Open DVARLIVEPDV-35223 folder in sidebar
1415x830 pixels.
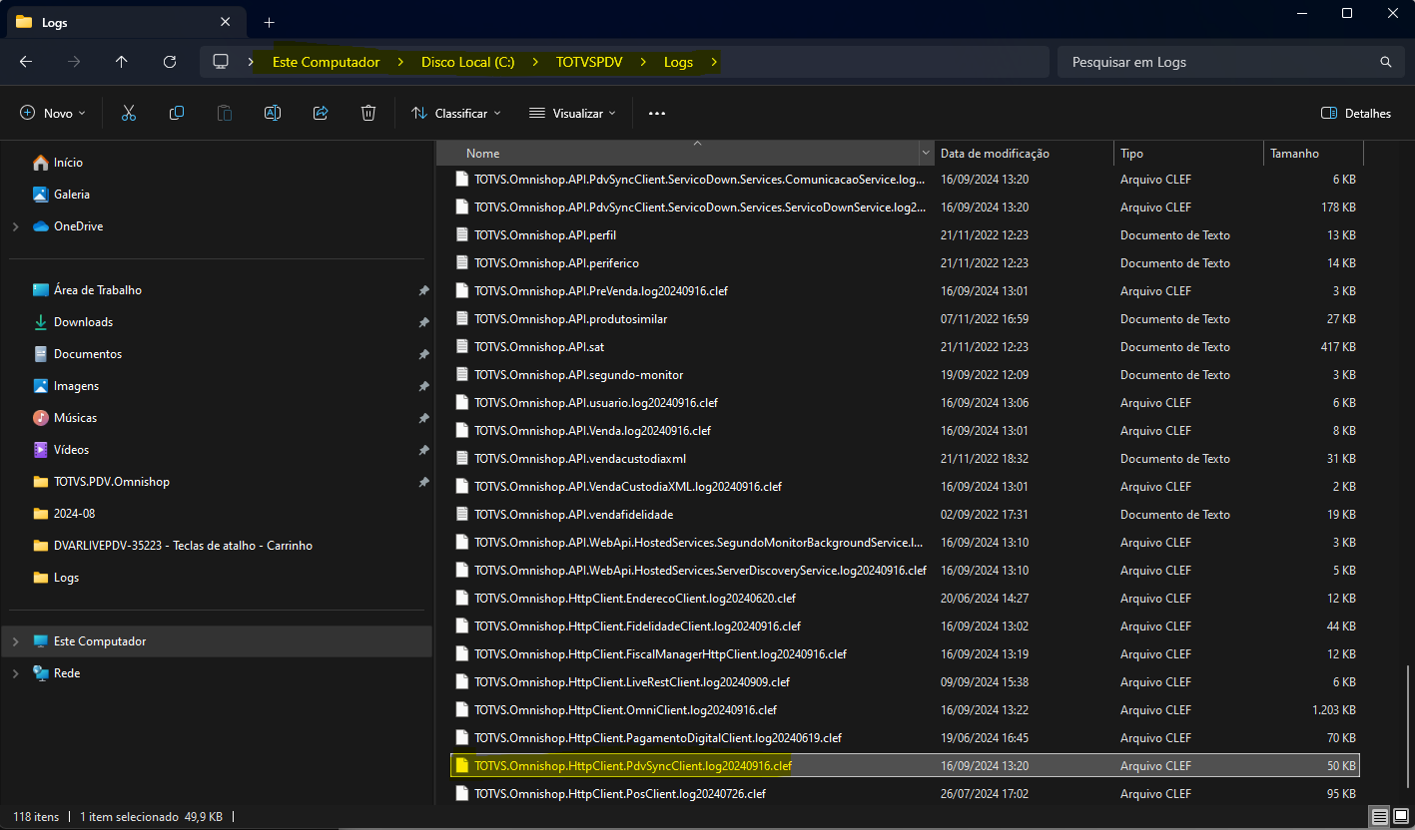(x=183, y=546)
